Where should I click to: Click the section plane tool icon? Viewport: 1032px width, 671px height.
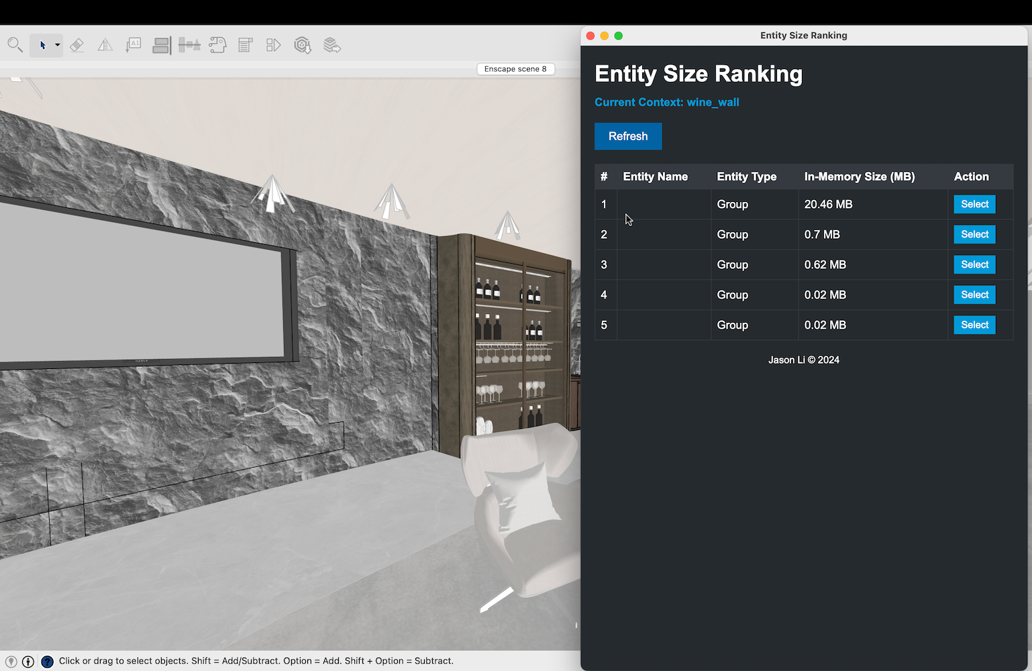105,45
